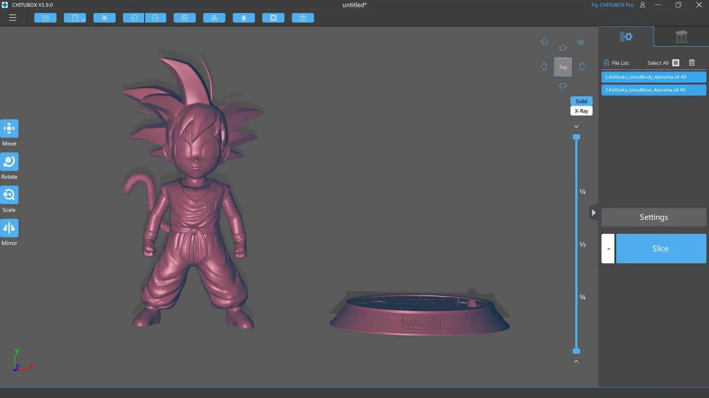
Task: Tick the Select All checkbox
Action: pos(676,63)
